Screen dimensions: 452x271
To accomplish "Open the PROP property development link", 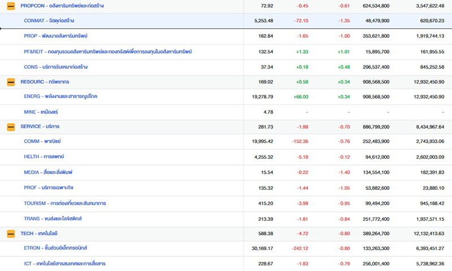I will pyautogui.click(x=55, y=36).
